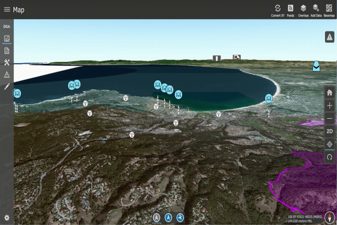Open the map sketch panel icon
This screenshot has height=225, width=337.
click(x=7, y=39)
